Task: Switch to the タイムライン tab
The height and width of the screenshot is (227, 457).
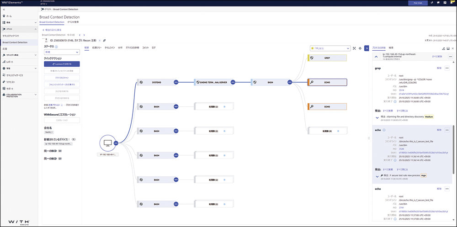Action: coord(110,48)
